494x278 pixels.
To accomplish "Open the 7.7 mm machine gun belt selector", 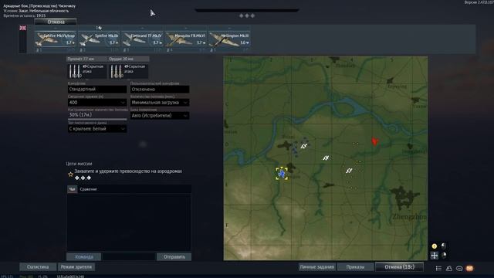I will pyautogui.click(x=86, y=71).
